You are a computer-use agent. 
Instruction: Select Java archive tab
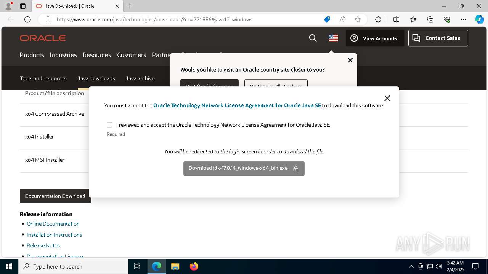140,78
